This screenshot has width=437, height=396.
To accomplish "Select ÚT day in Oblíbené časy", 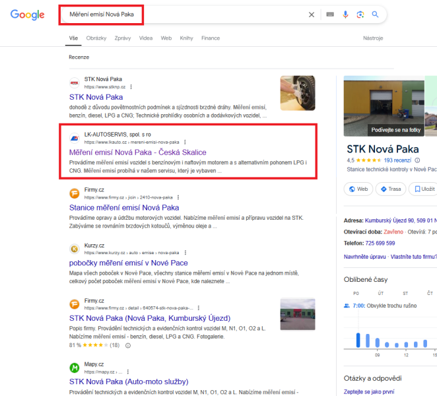I will 381,294.
